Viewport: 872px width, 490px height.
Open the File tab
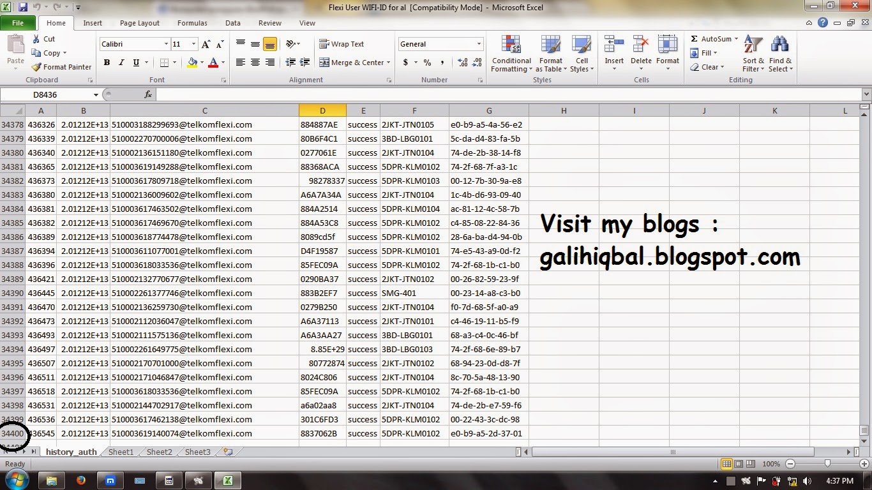(18, 23)
